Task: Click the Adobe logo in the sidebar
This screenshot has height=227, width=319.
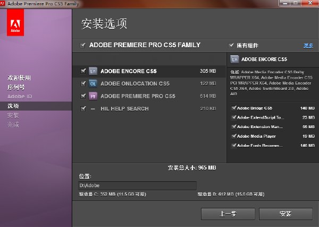Action: click(x=15, y=22)
